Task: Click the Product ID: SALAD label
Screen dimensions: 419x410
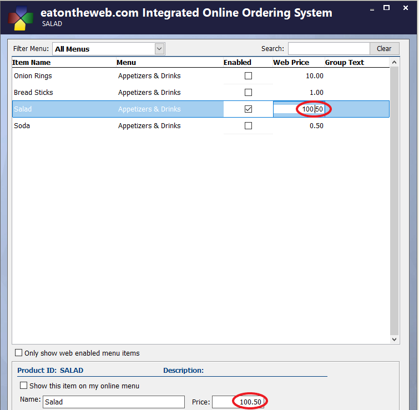Action: 51,370
